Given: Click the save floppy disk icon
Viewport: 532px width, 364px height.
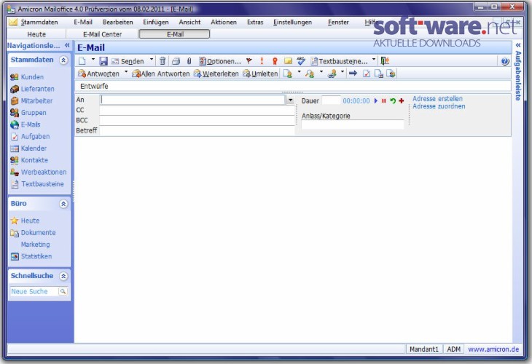Looking at the screenshot, I should coord(103,61).
